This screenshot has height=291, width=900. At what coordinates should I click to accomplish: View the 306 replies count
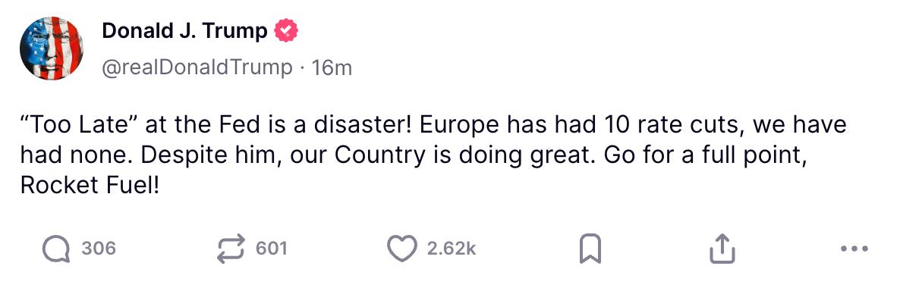coord(99,249)
